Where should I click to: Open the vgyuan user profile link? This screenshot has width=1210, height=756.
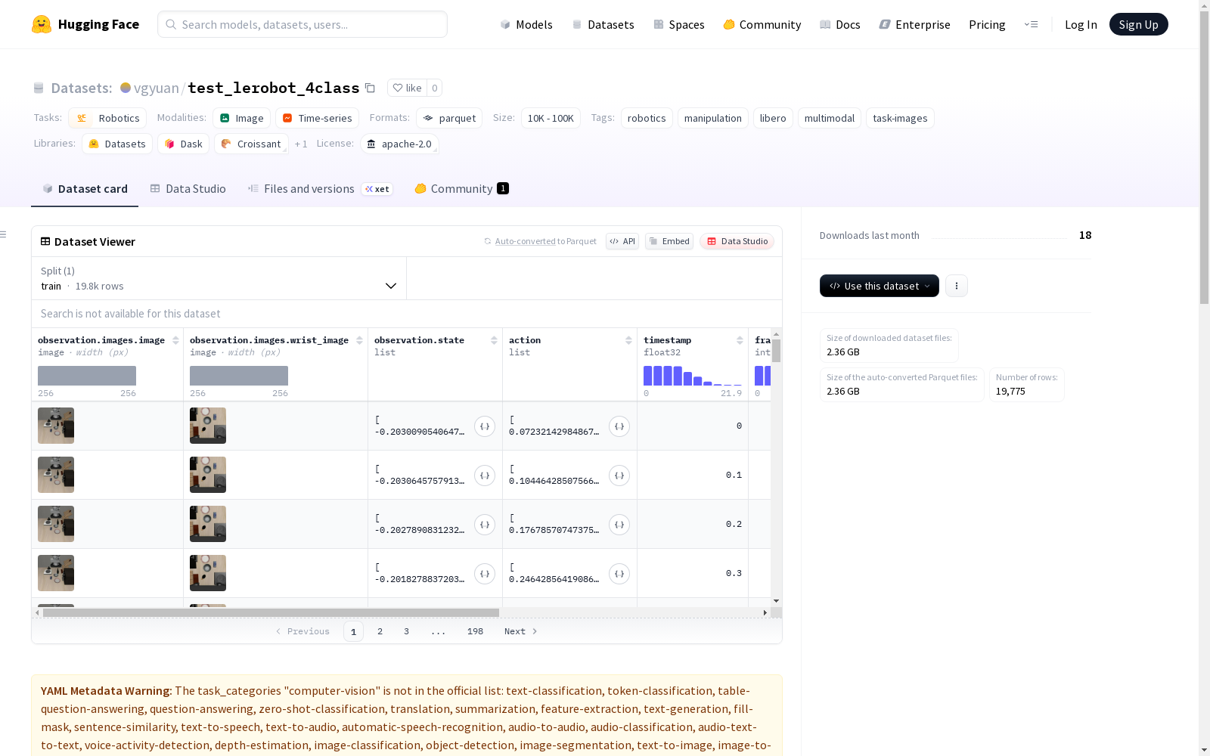[x=157, y=88]
